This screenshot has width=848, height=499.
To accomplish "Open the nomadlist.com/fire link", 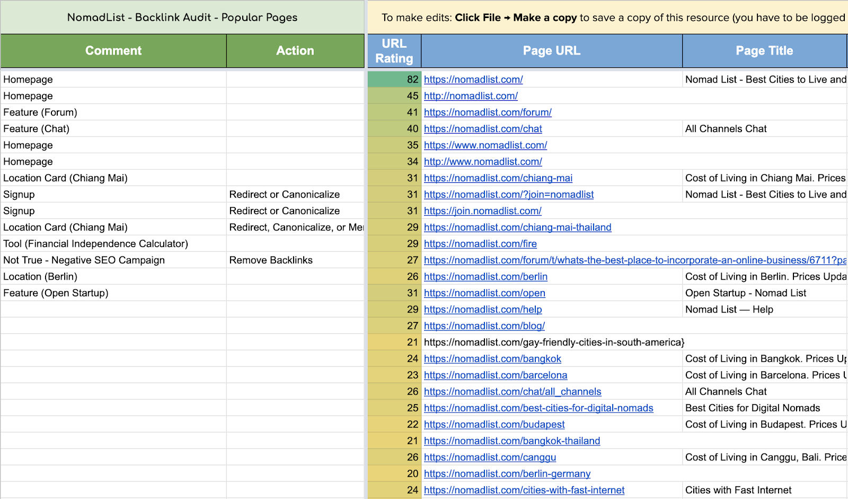I will click(480, 244).
